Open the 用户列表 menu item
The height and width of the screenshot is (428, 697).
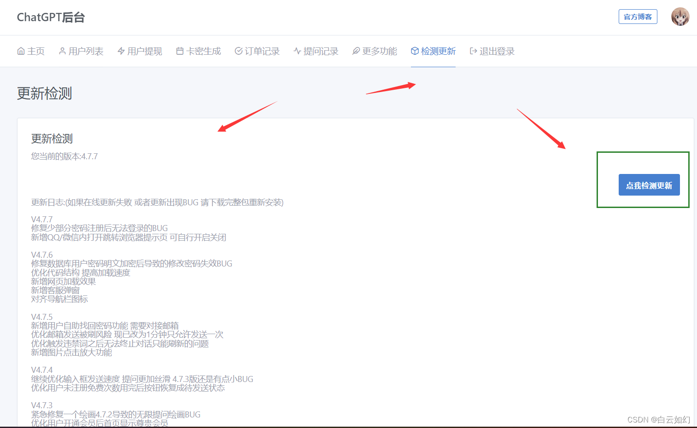(x=81, y=51)
